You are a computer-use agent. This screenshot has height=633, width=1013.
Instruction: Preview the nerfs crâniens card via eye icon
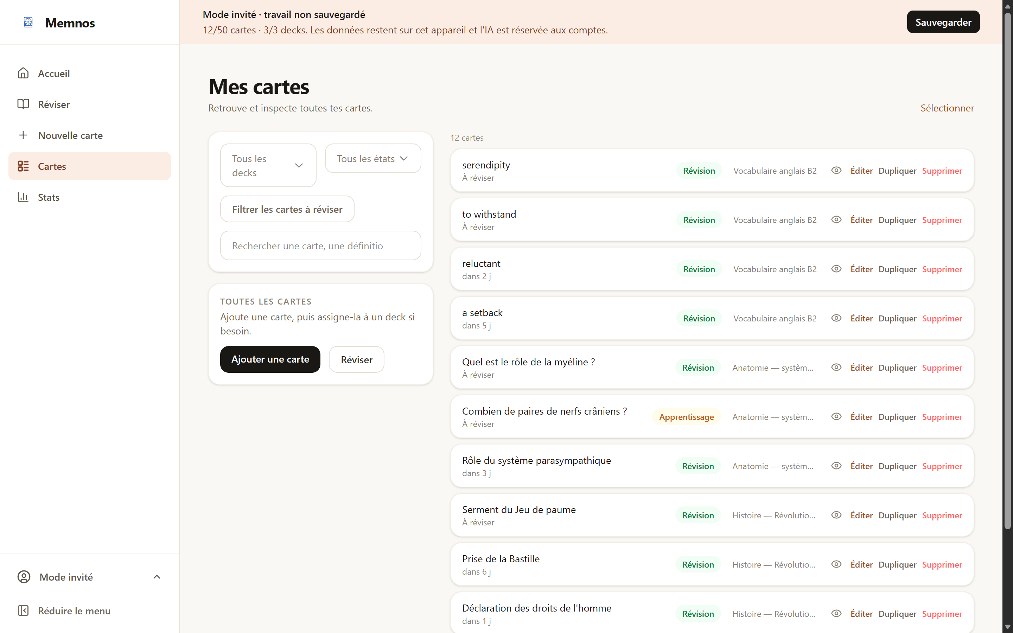(836, 417)
